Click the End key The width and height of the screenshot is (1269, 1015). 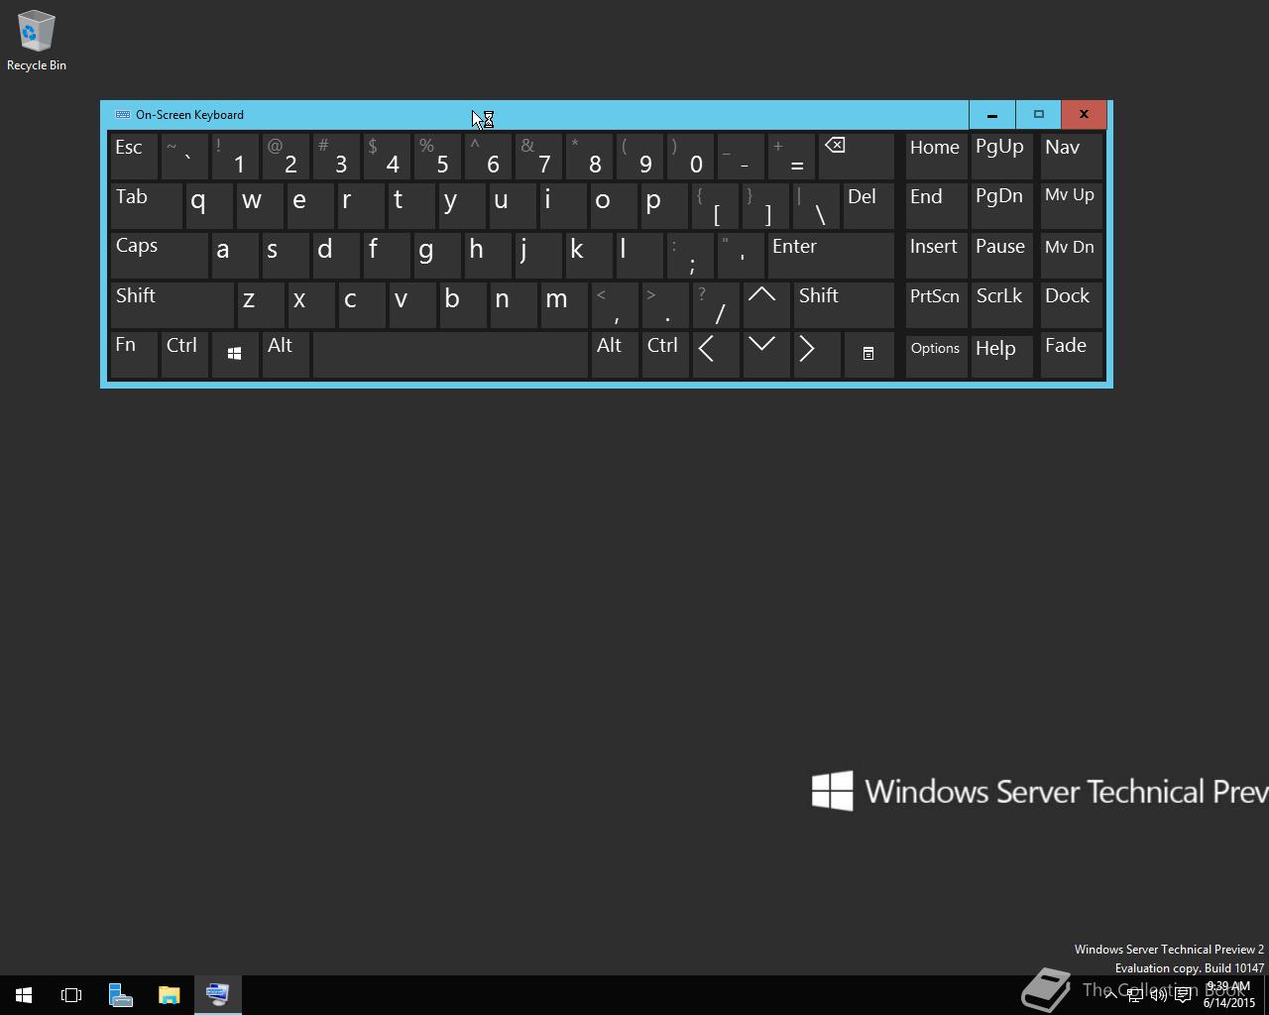[x=936, y=206]
